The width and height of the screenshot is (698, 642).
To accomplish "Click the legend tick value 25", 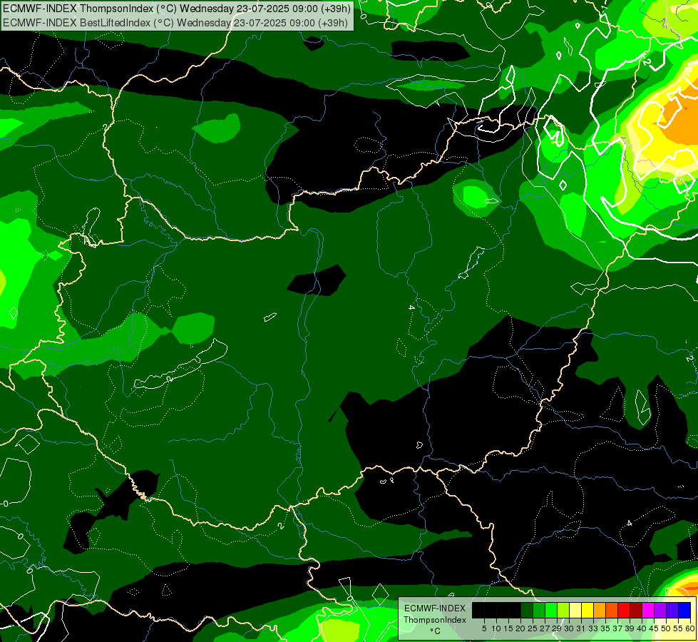I will click(533, 628).
